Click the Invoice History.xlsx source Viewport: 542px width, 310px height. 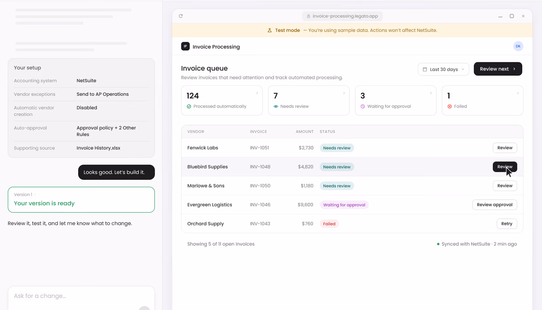[x=98, y=148]
